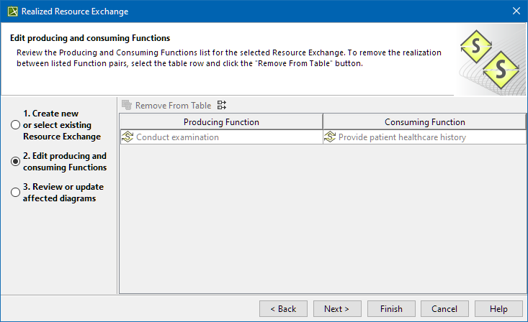The image size is (528, 322).
Task: Sort by Consuming Function column header
Action: tap(424, 122)
